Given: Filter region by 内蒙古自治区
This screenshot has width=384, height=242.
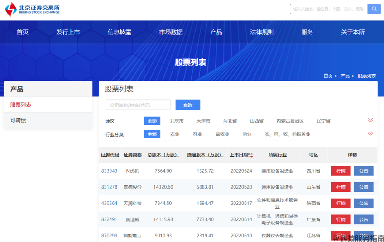Looking at the screenshot, I should (290, 121).
